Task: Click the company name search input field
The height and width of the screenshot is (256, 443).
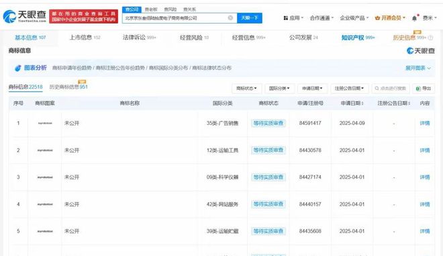Action: [175, 18]
